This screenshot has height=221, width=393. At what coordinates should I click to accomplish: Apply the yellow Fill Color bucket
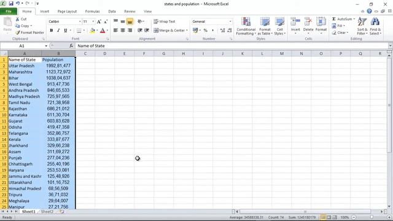click(x=93, y=30)
